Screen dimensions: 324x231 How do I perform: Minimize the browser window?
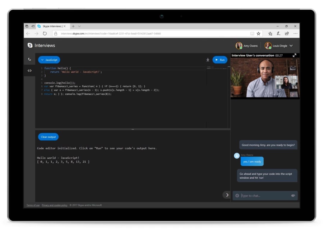[277, 26]
